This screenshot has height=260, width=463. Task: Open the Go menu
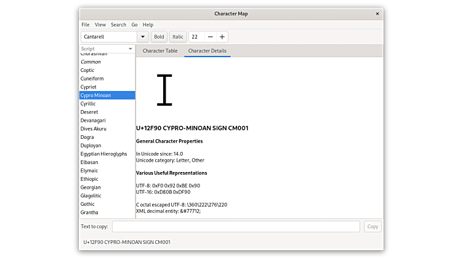(x=134, y=25)
